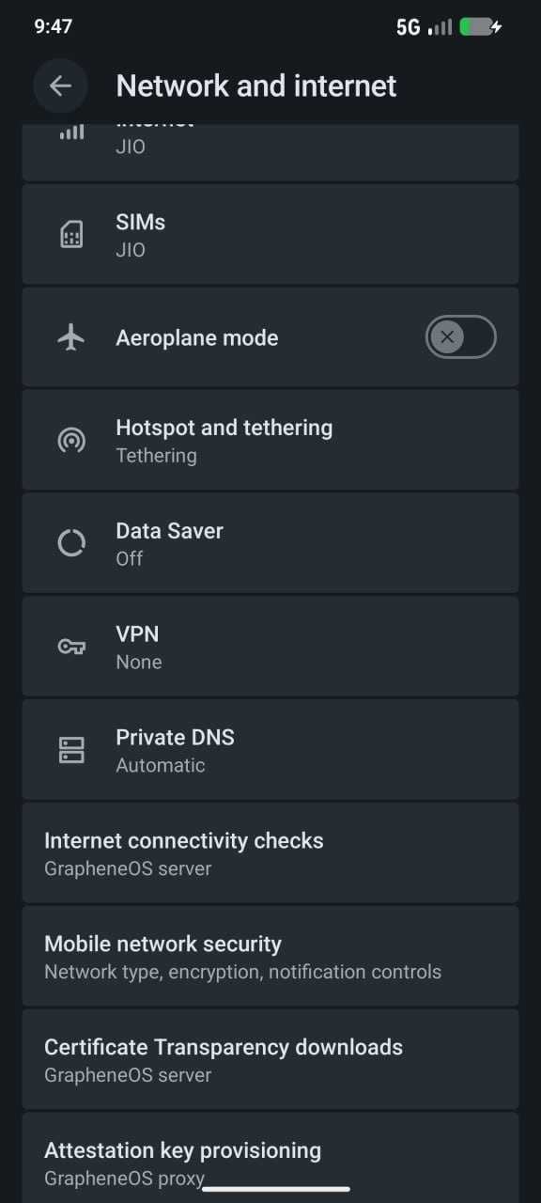This screenshot has width=541, height=1203.
Task: Tap the hotspot broadcast icon
Action: pyautogui.click(x=71, y=440)
